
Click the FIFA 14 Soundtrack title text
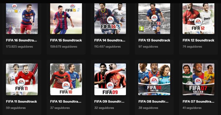[x=110, y=40]
